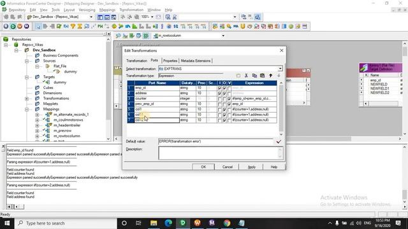The width and height of the screenshot is (408, 229).
Task: Click the Expression f(x) transformation icon
Action: coord(66,26)
